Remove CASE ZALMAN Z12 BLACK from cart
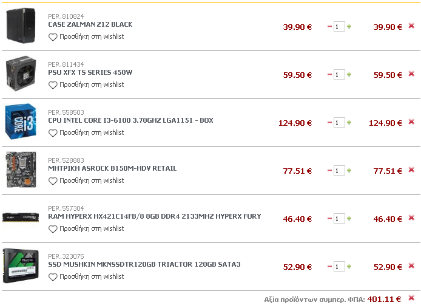 [x=411, y=26]
